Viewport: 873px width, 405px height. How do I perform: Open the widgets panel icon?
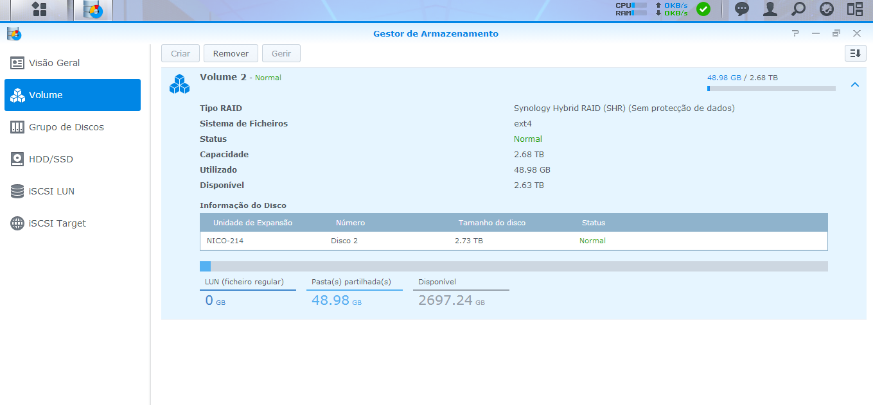point(854,9)
